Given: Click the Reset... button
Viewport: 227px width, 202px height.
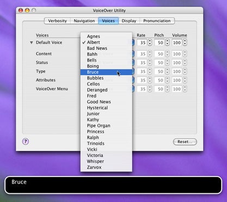Looking at the screenshot, I should click(x=185, y=142).
